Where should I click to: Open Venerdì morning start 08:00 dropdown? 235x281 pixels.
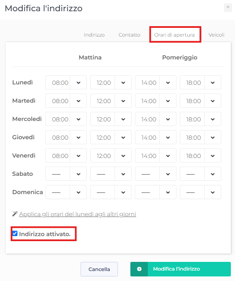click(66, 155)
